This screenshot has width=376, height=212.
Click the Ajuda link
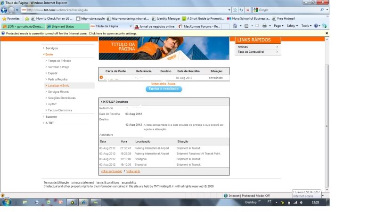tap(172, 84)
